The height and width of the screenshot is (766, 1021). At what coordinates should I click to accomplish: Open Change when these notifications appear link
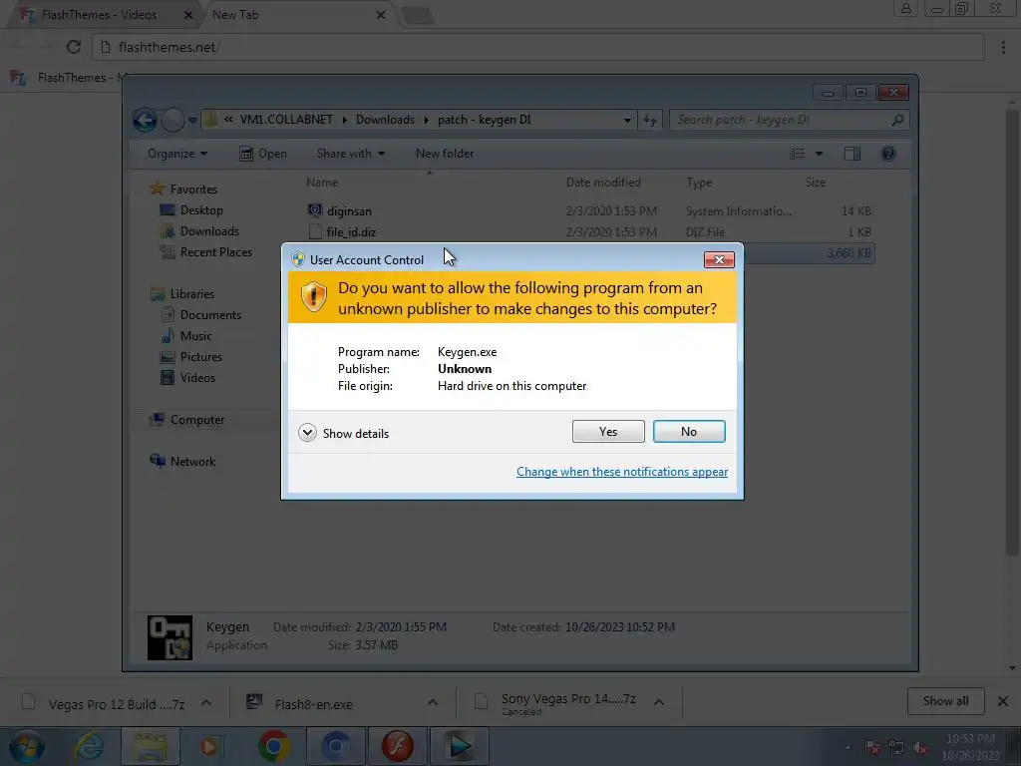[622, 472]
